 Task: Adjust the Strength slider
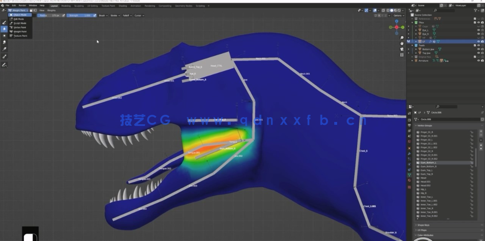point(79,15)
